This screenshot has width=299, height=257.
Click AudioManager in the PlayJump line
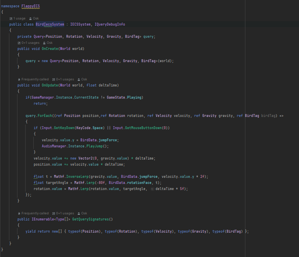click(54, 146)
